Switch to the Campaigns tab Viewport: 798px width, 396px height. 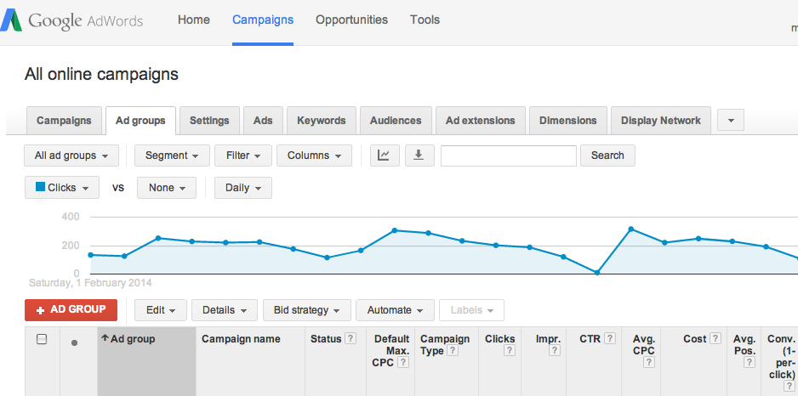[x=64, y=121]
